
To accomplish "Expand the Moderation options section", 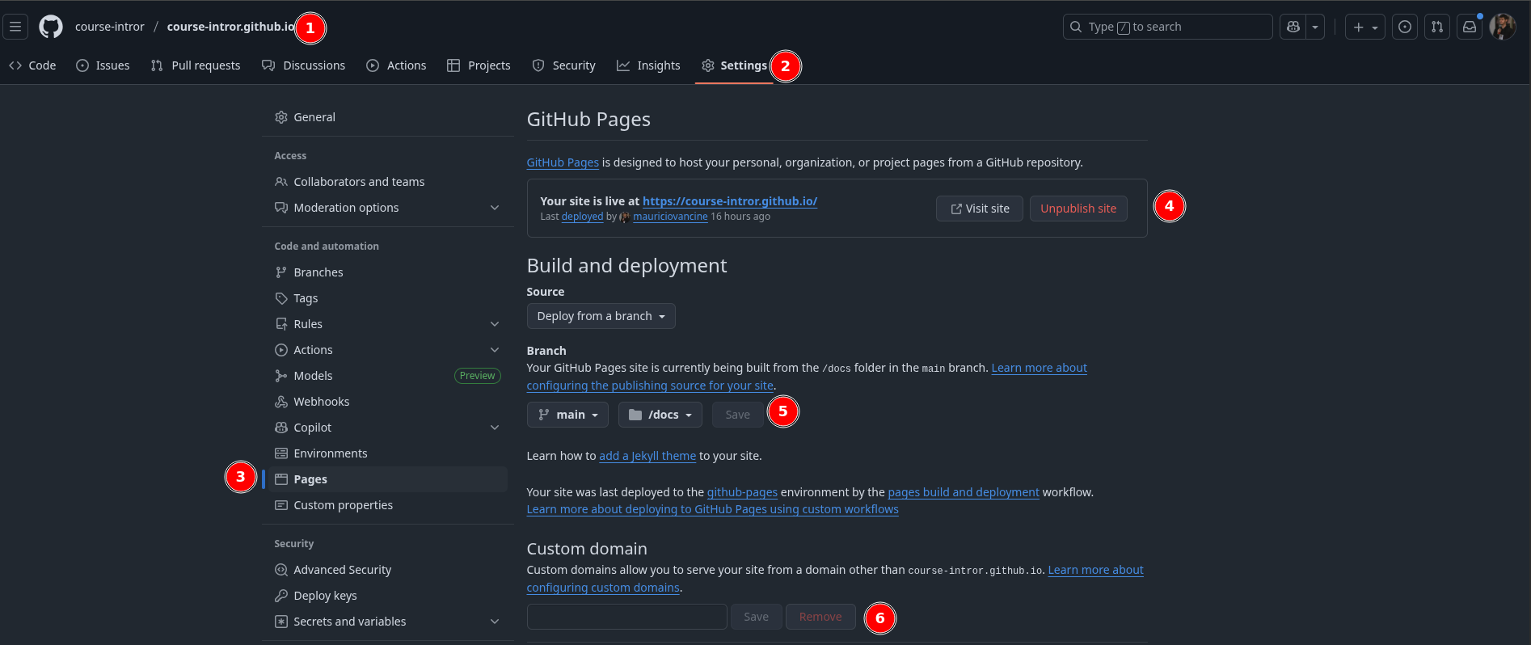I will pyautogui.click(x=494, y=208).
